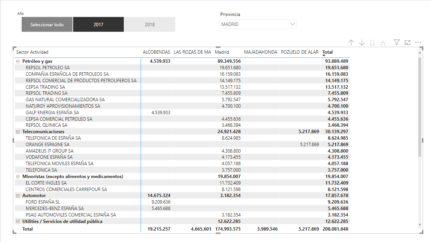The image size is (431, 242).
Task: Select 2018 in the Año slicer
Action: pos(150,24)
